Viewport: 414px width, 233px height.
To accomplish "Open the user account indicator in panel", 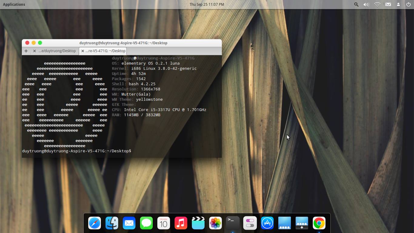I will (x=399, y=4).
